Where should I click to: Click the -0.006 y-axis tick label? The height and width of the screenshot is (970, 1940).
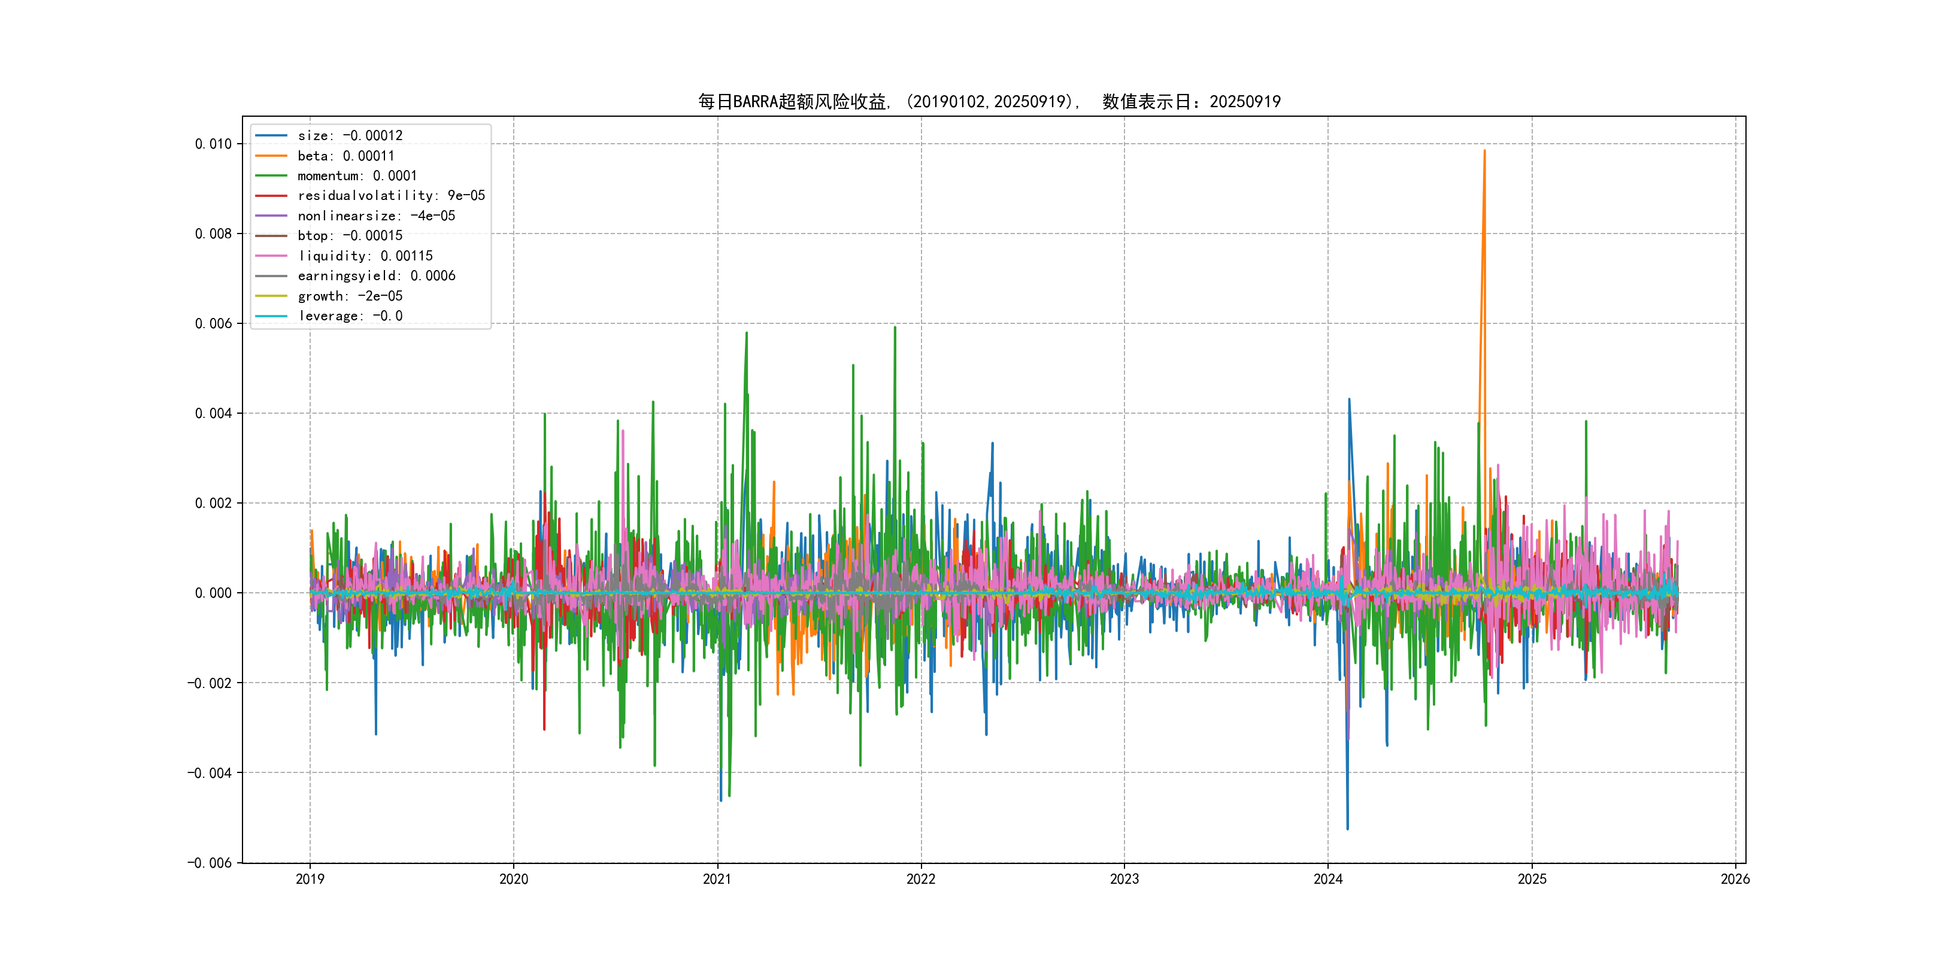(210, 863)
